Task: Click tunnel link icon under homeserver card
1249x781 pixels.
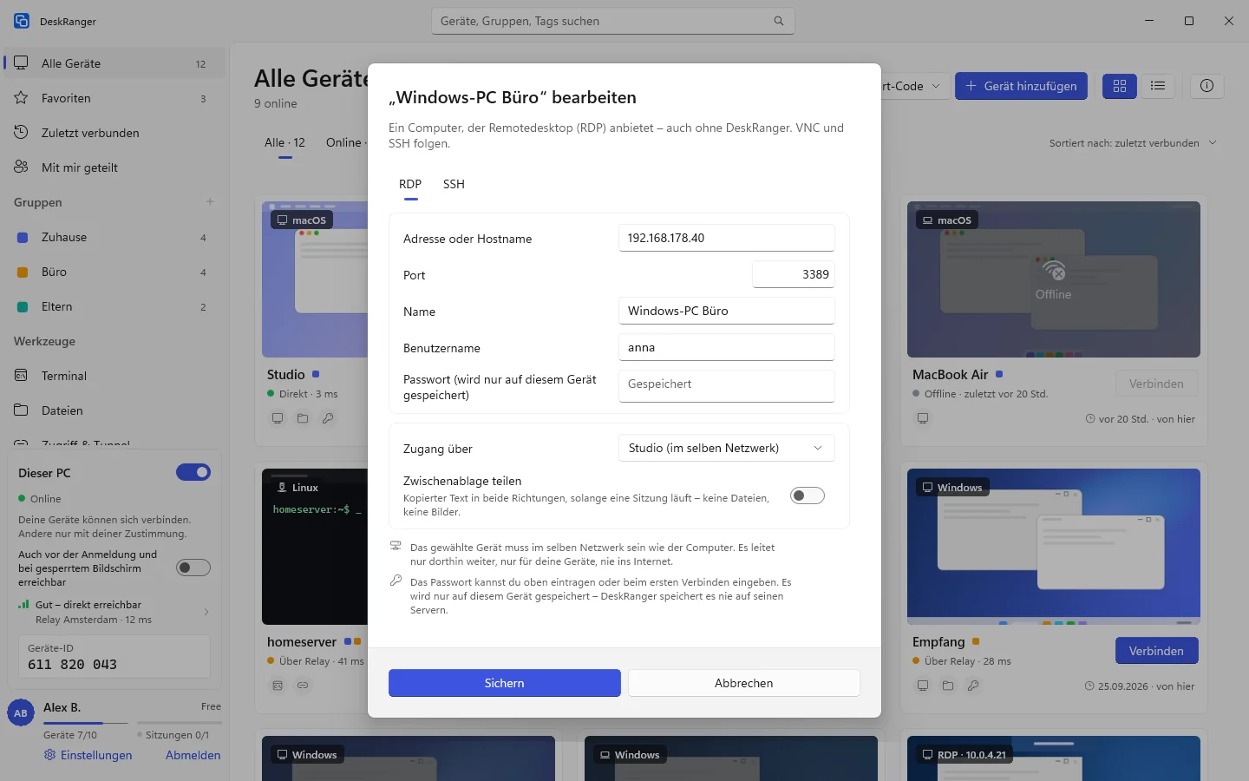Action: pos(303,686)
